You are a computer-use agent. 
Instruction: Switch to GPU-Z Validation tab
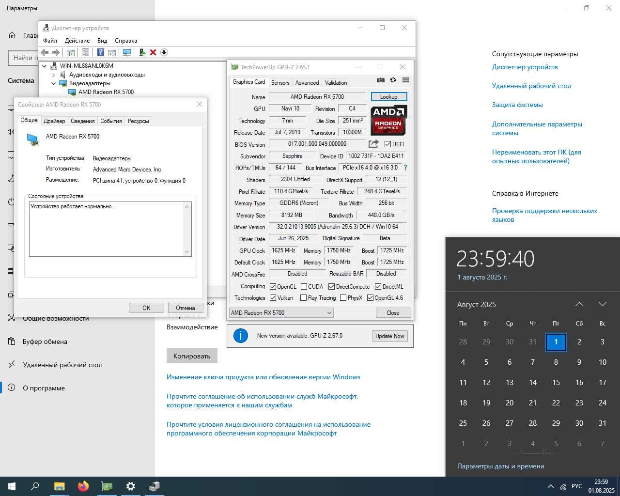tap(336, 83)
